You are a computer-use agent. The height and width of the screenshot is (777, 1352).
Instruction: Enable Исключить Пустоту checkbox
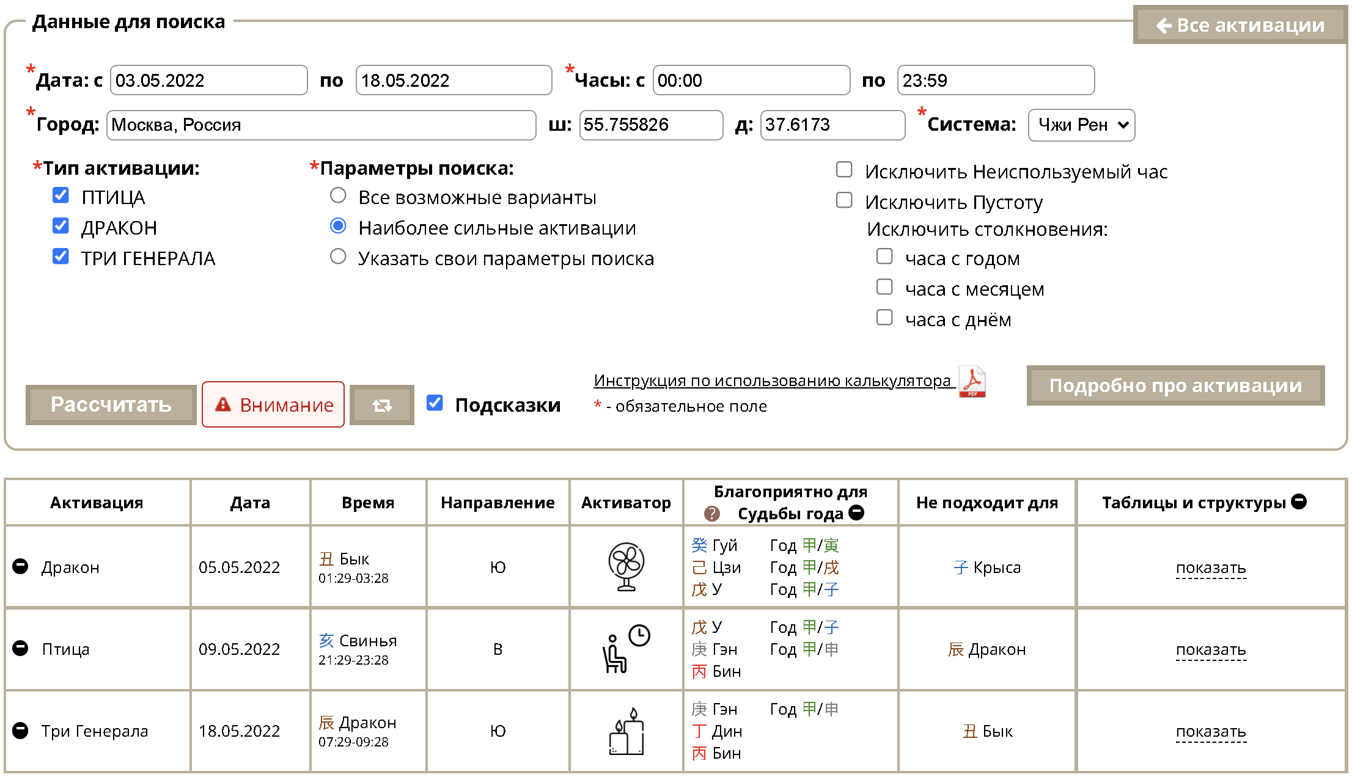pos(844,200)
